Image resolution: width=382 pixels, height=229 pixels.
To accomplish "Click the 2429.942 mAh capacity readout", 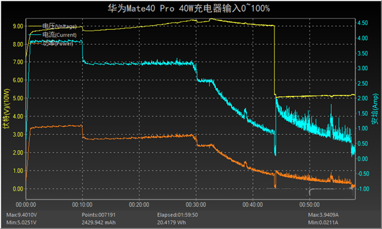I will point(99,223).
